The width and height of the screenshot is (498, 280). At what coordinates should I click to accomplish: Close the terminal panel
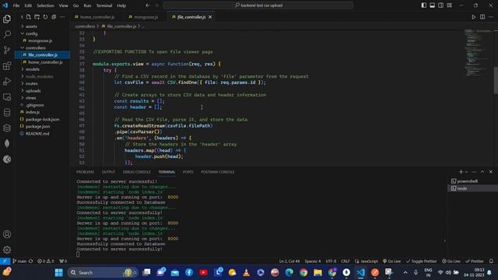491,172
